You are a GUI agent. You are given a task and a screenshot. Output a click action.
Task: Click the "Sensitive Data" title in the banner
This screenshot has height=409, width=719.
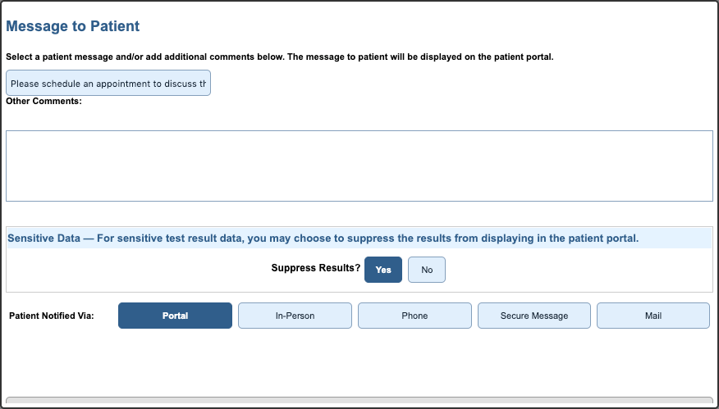tap(44, 239)
